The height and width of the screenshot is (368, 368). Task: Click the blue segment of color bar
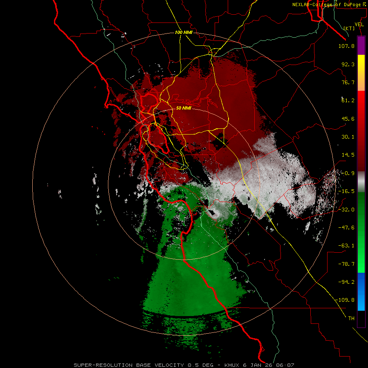click(361, 292)
